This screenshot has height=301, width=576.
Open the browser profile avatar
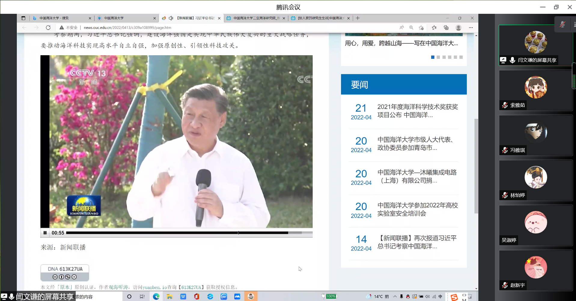click(459, 28)
